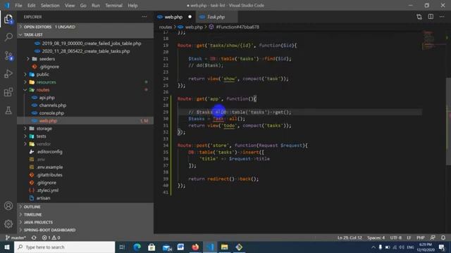Viewport: 451px width, 253px height.
Task: Open the Edit menu
Action: [x=31, y=6]
